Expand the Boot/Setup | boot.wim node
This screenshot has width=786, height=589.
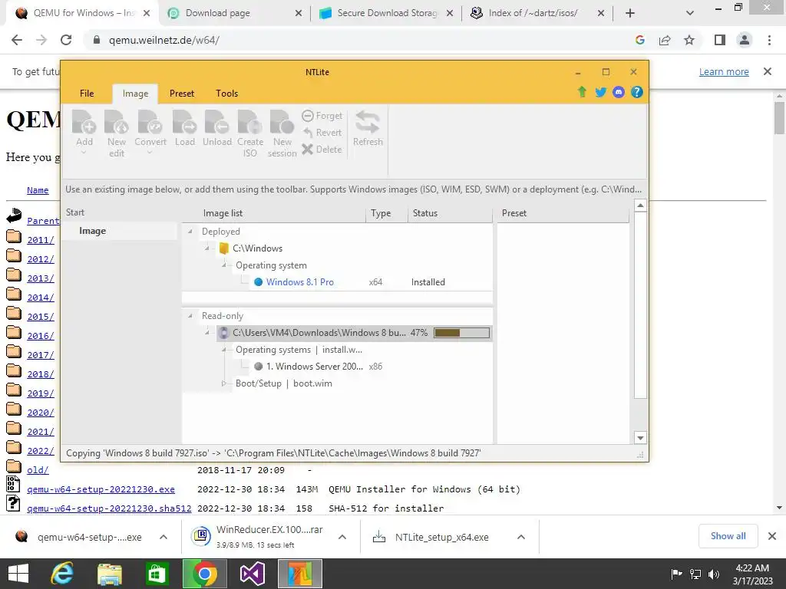tap(224, 383)
